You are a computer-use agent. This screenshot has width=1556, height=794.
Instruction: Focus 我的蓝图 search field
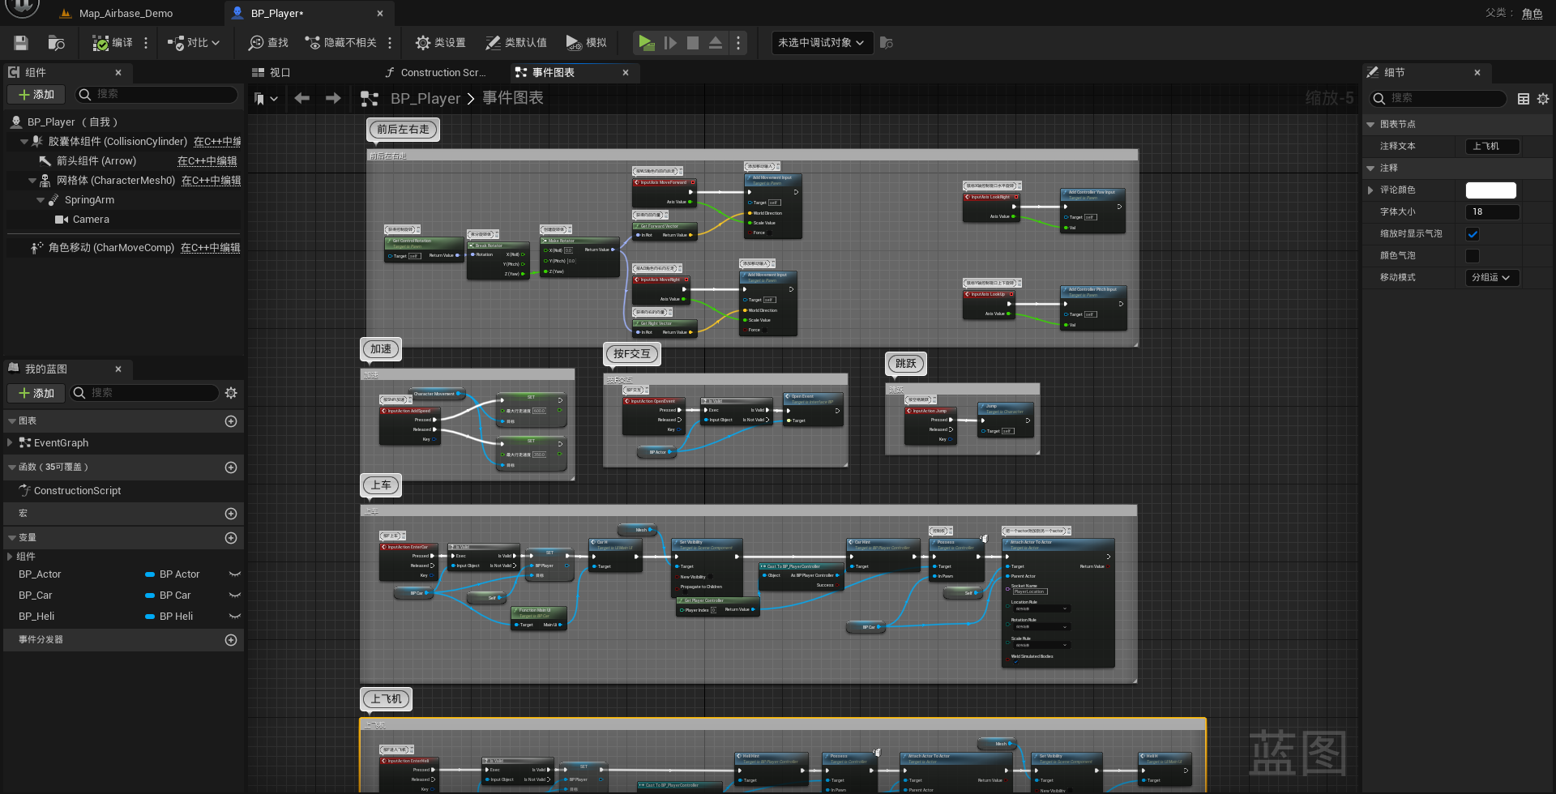click(x=144, y=393)
